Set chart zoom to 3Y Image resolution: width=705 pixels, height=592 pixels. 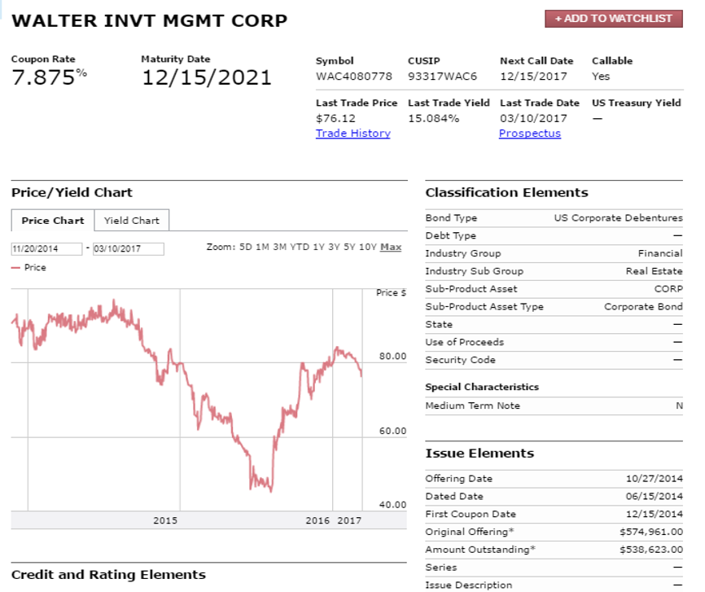[x=334, y=247]
